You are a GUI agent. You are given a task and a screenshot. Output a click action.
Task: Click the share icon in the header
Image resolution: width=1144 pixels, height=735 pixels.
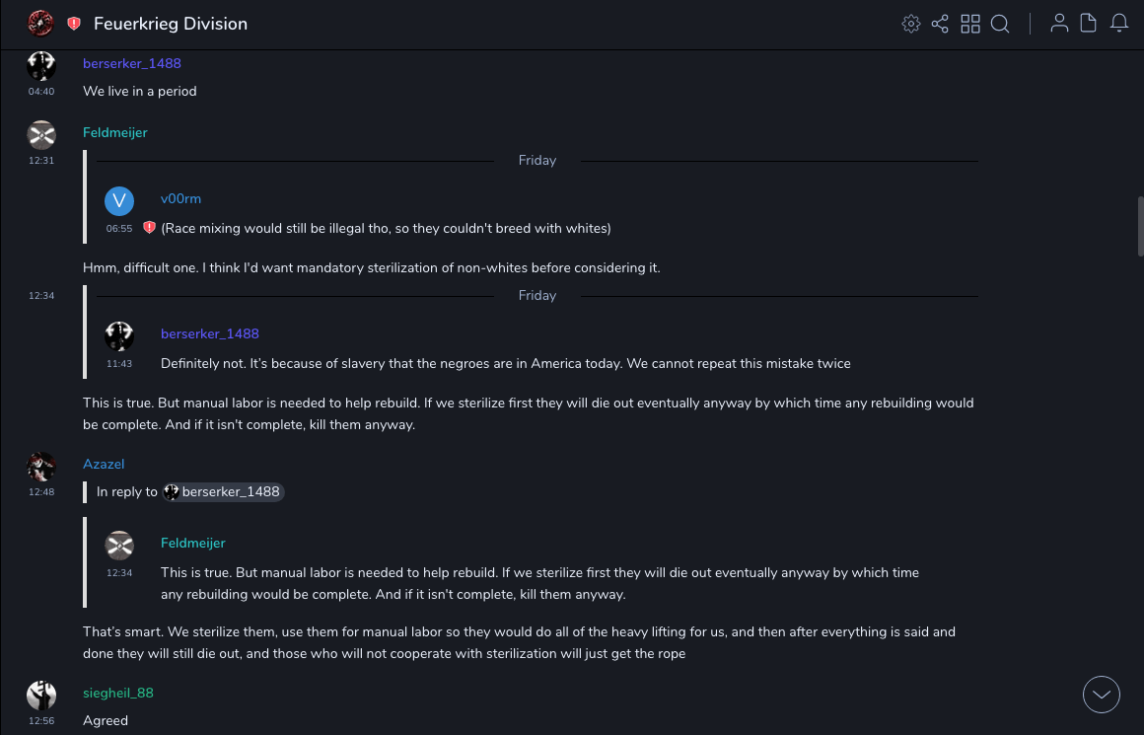point(940,24)
